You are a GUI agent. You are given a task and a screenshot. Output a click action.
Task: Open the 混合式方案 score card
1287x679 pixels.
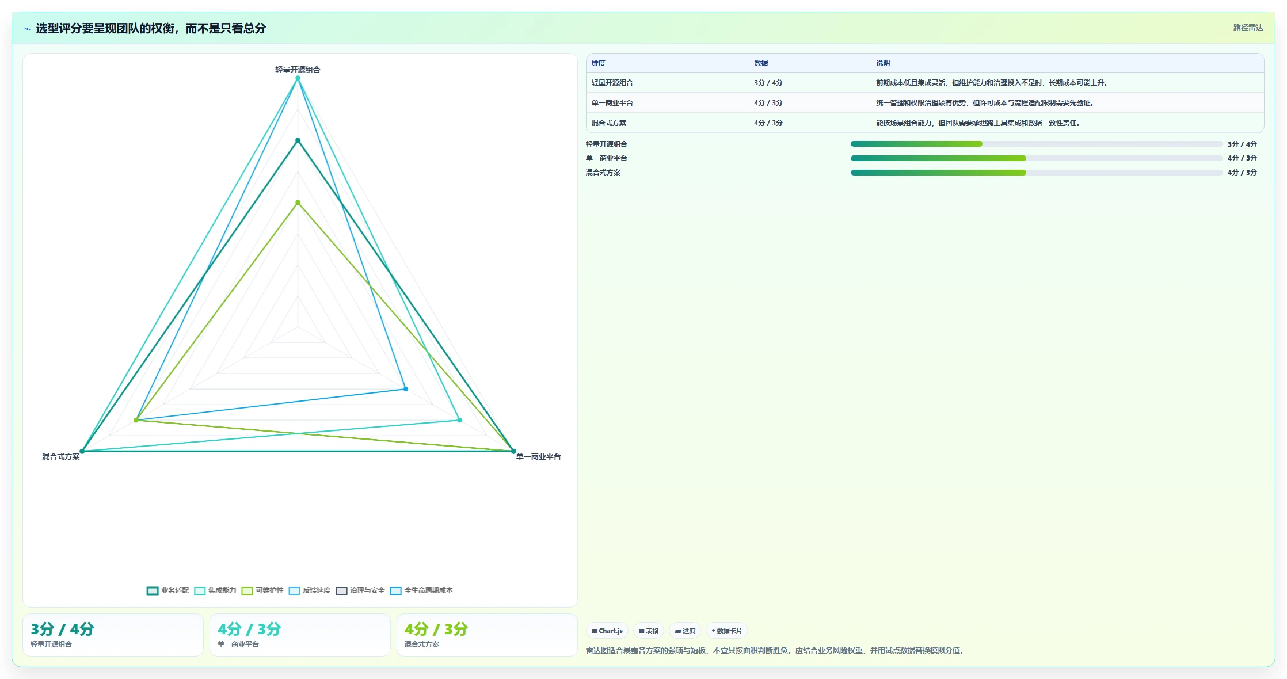pyautogui.click(x=487, y=635)
